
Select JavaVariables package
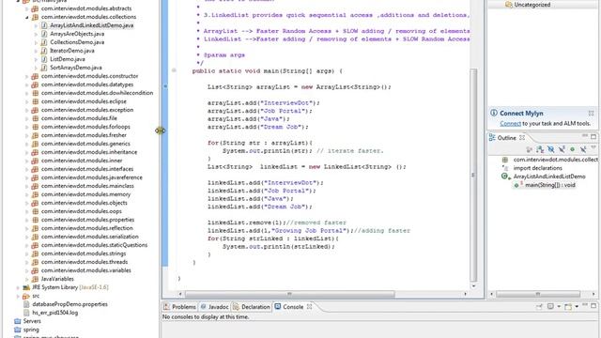57,279
